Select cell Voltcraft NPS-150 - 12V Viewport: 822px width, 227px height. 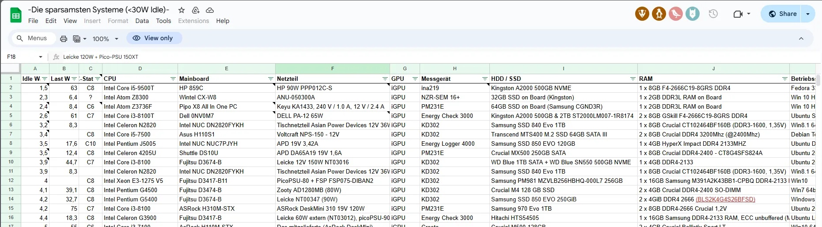[333, 134]
